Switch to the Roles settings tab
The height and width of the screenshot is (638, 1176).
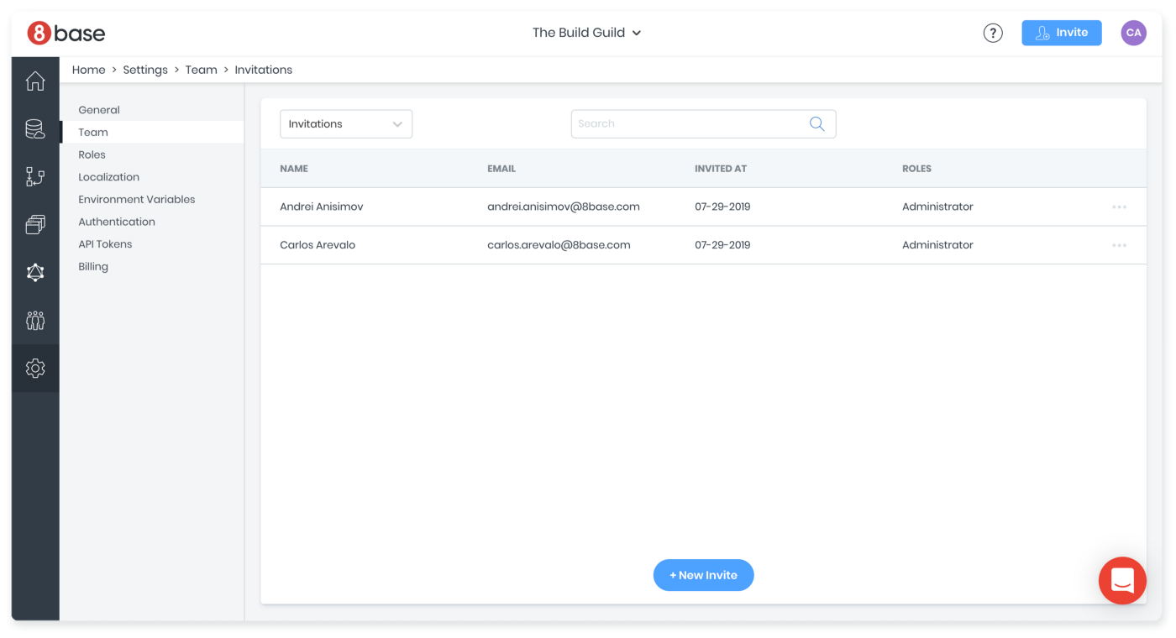[92, 154]
